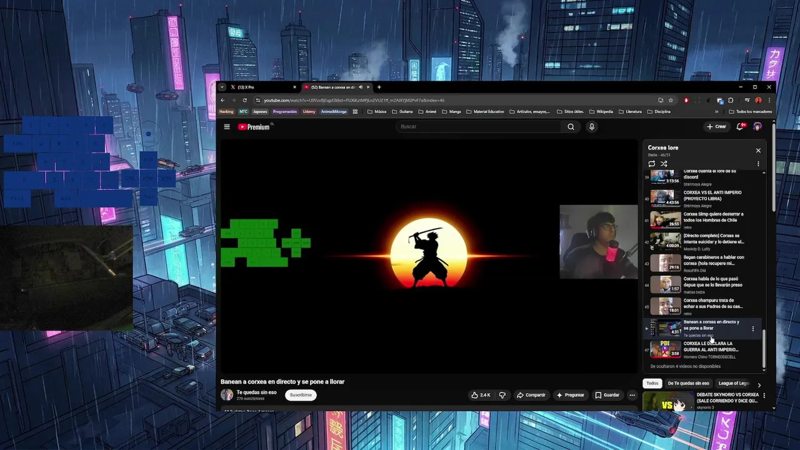Open the Material Educativo bookmarks folder
800x450 pixels.
click(485, 111)
